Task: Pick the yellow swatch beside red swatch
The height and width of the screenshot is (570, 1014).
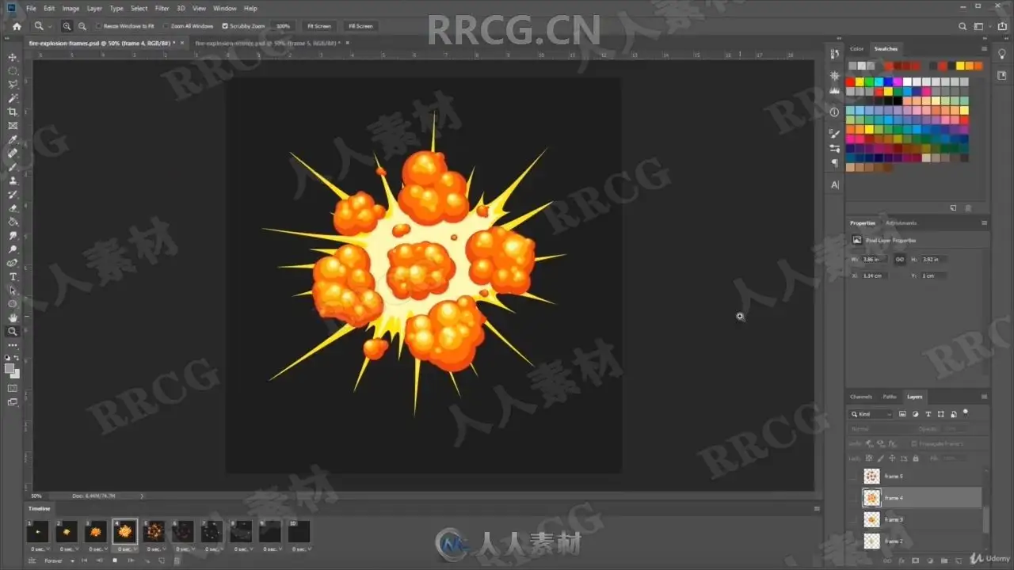Action: pos(860,82)
